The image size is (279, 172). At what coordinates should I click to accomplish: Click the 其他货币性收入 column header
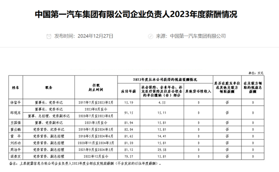coord(198,91)
